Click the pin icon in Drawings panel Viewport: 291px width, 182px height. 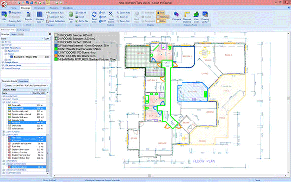[x=50, y=34]
